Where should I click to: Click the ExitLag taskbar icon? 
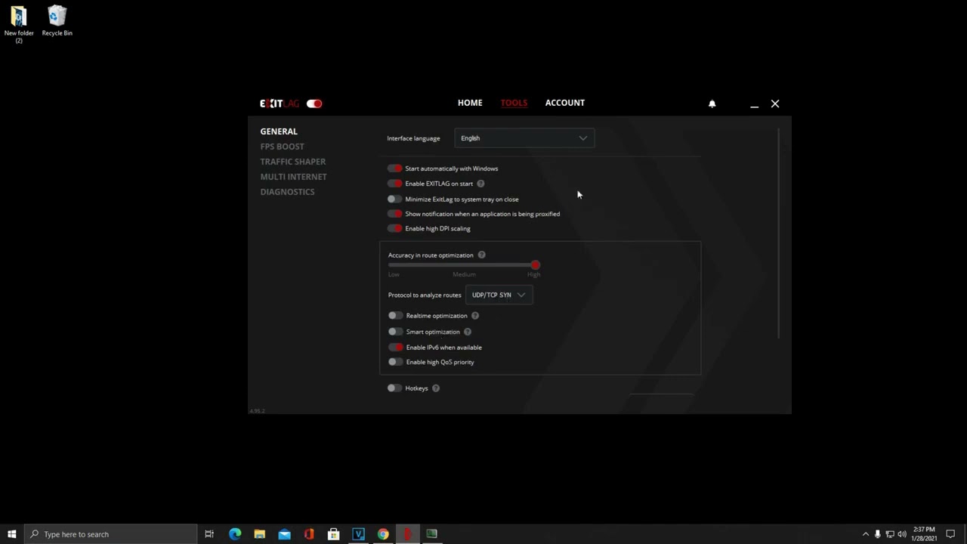click(x=407, y=534)
